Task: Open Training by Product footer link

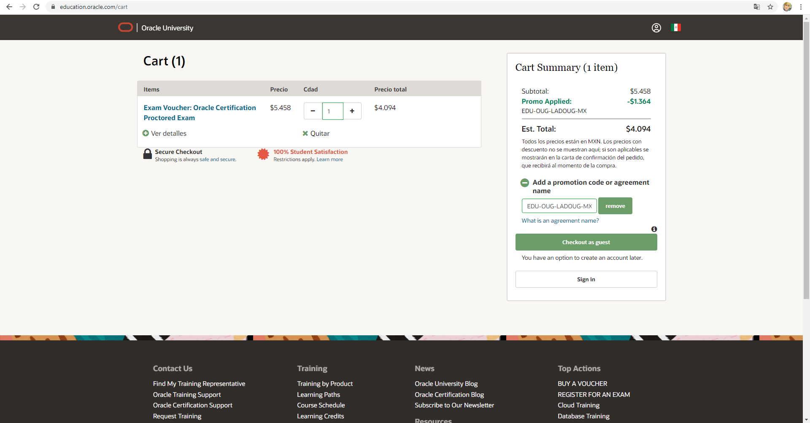Action: coord(325,384)
